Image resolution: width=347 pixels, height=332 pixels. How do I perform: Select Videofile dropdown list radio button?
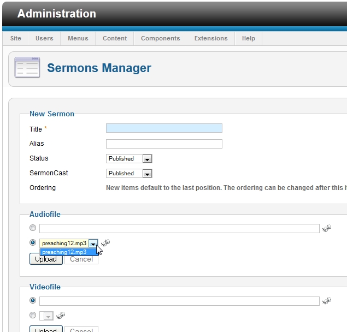(33, 315)
